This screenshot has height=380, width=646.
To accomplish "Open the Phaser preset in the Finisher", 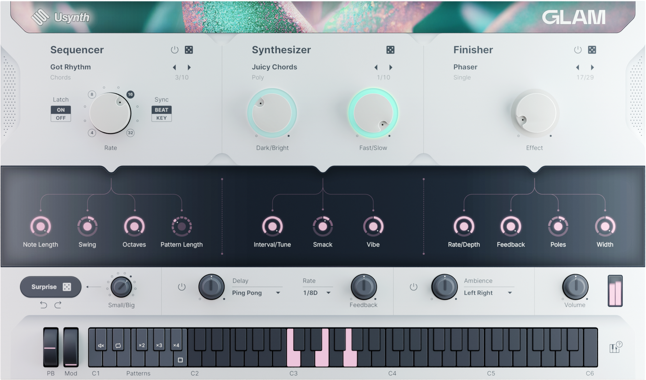I will click(465, 67).
